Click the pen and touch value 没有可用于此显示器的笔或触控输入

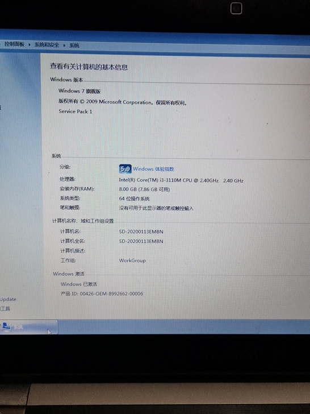click(156, 208)
